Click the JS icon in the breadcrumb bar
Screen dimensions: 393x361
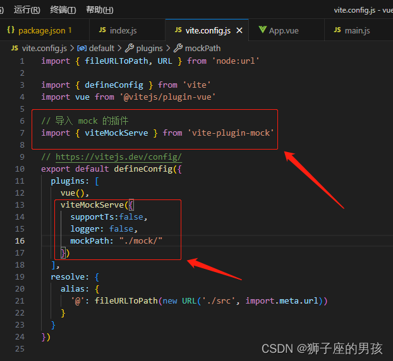pyautogui.click(x=15, y=48)
